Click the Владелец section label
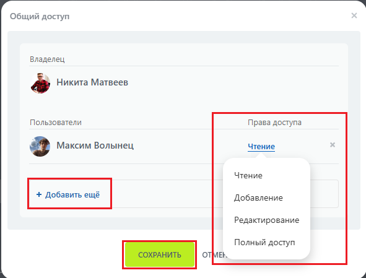 (x=47, y=59)
